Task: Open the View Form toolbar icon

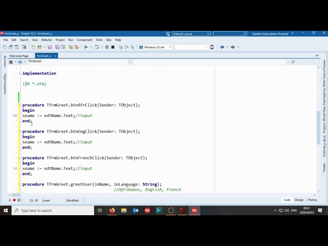Action: [16, 47]
